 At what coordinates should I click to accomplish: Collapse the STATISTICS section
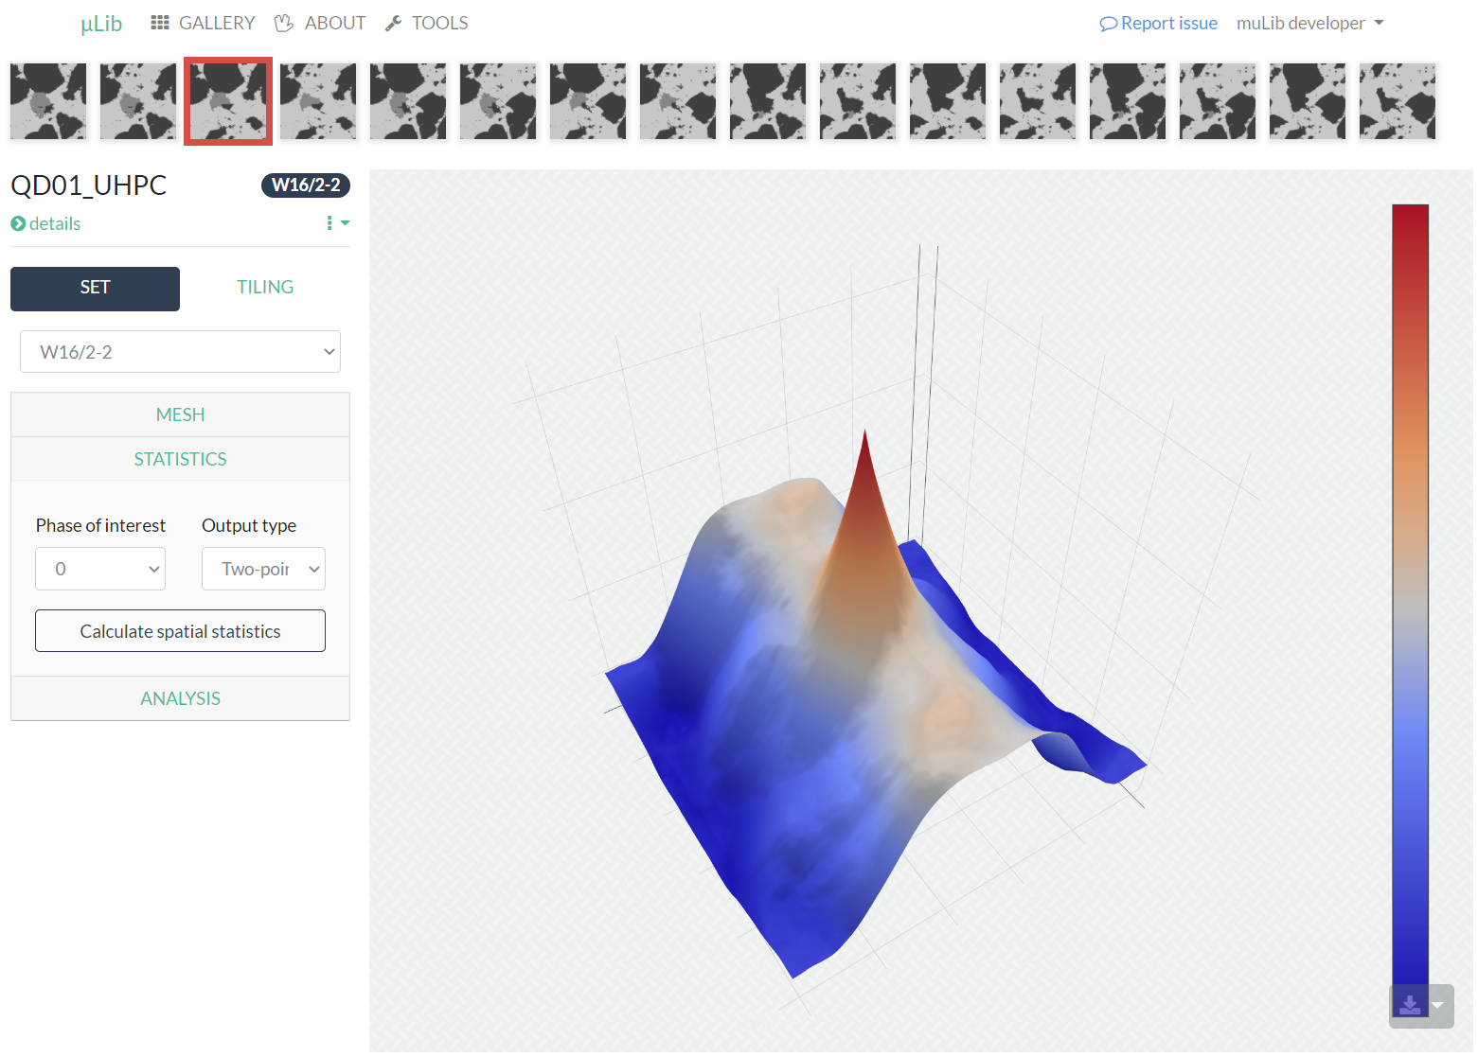[180, 459]
